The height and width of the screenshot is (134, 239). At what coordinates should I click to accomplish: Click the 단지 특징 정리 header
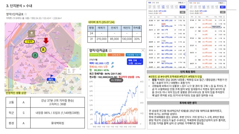188,72
